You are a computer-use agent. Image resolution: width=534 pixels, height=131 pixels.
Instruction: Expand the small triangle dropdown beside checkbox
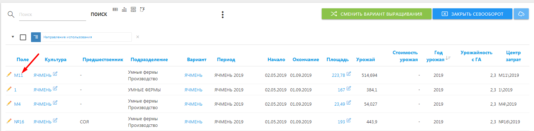click(13, 36)
